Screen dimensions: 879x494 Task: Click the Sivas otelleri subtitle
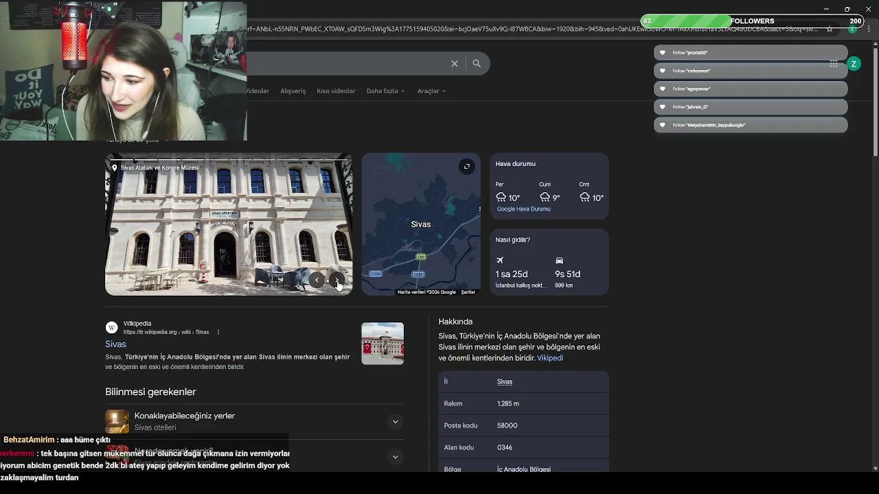click(x=155, y=427)
